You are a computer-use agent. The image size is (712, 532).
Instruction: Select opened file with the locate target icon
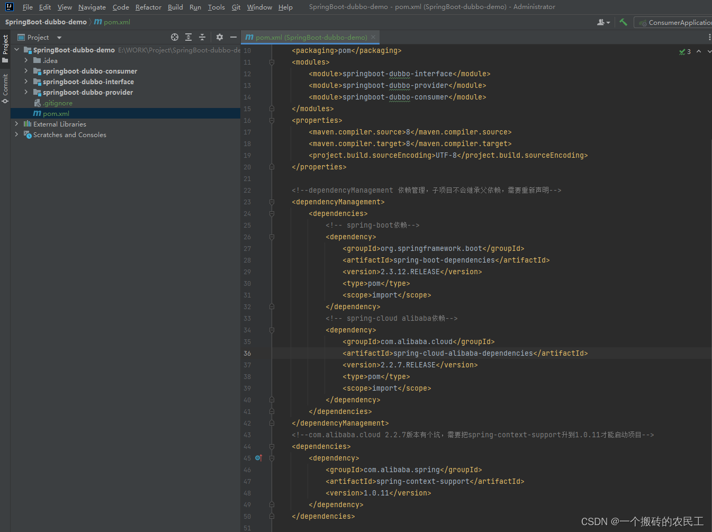(x=175, y=37)
